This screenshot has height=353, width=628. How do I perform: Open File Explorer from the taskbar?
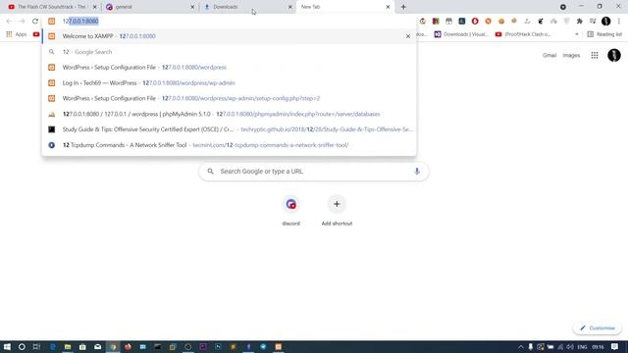[68, 346]
